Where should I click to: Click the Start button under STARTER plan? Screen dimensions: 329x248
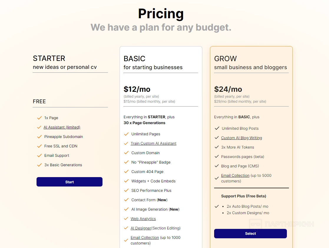click(70, 182)
